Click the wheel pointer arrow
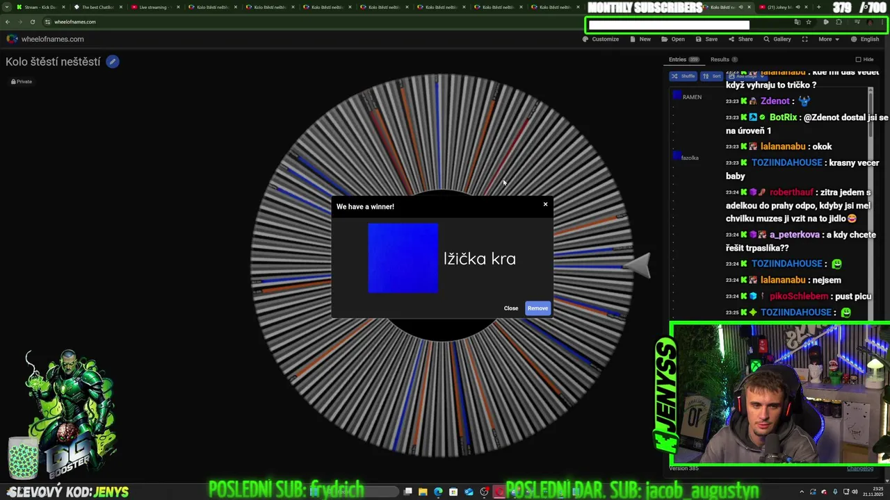 tap(636, 265)
